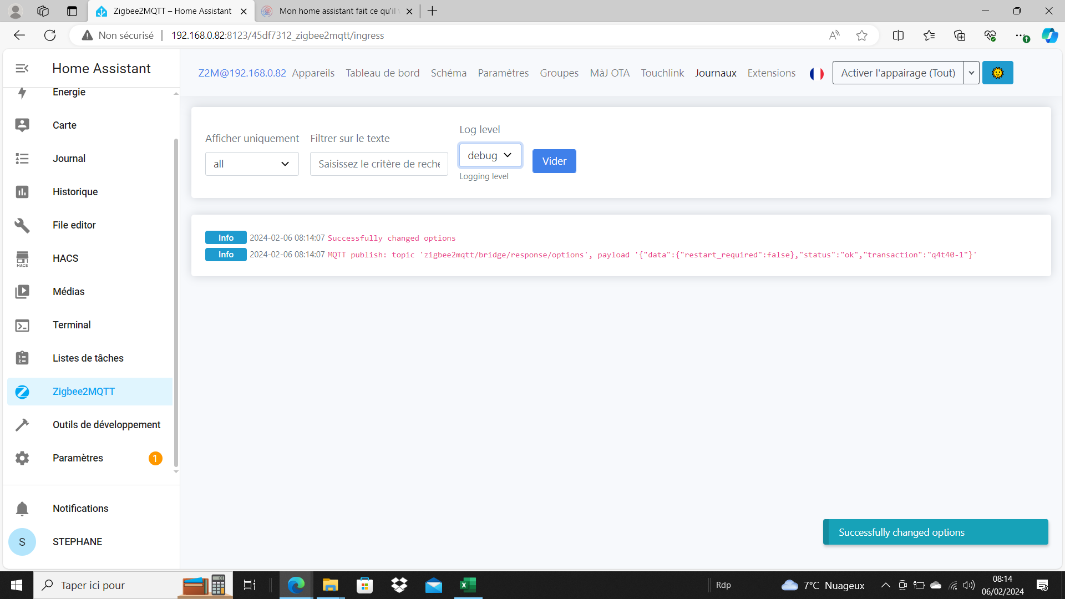The image size is (1065, 599).
Task: Open Excel from the taskbar
Action: click(468, 585)
